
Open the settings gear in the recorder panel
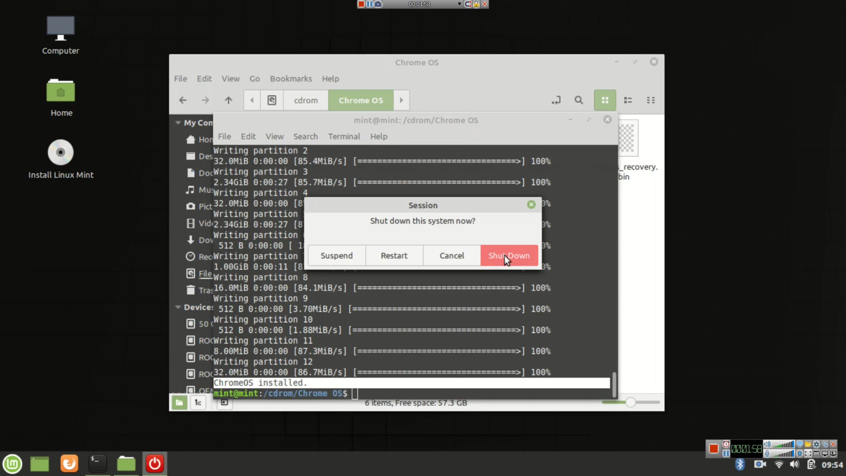(x=816, y=444)
